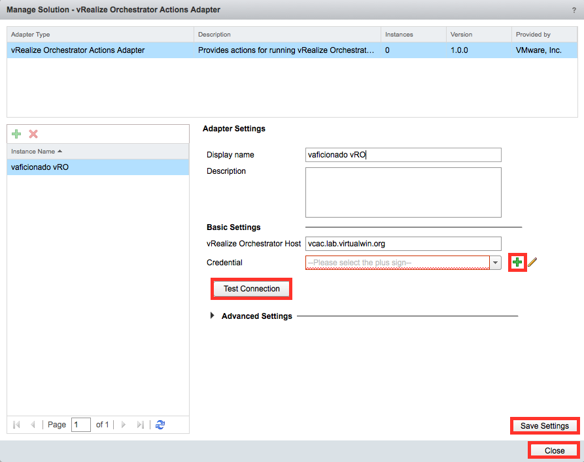Screen dimensions: 584x462
Task: Click the Version column header
Action: 479,34
